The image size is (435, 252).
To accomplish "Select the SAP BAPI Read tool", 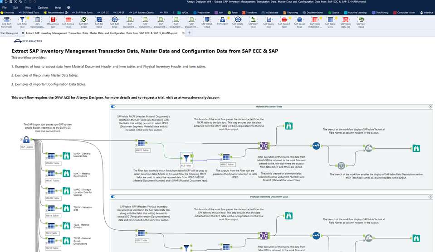I will [84, 19].
